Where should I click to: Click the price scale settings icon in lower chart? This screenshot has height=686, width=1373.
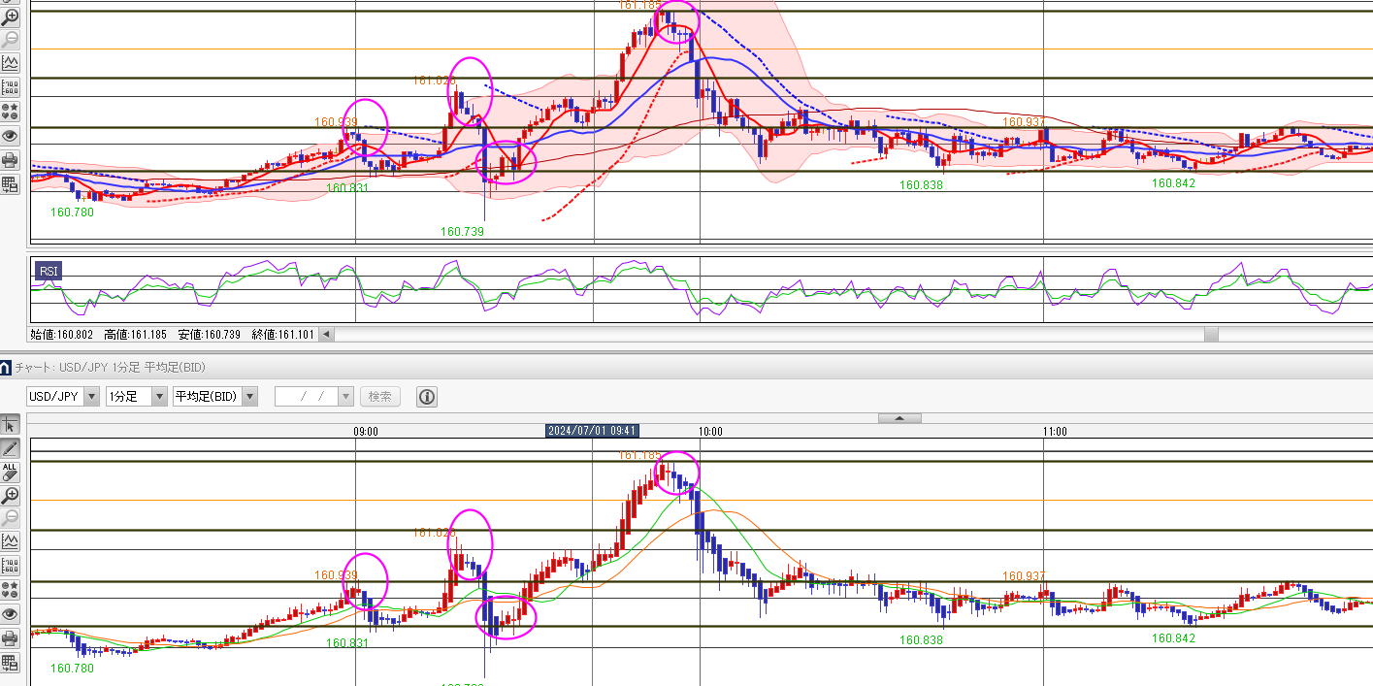click(10, 566)
